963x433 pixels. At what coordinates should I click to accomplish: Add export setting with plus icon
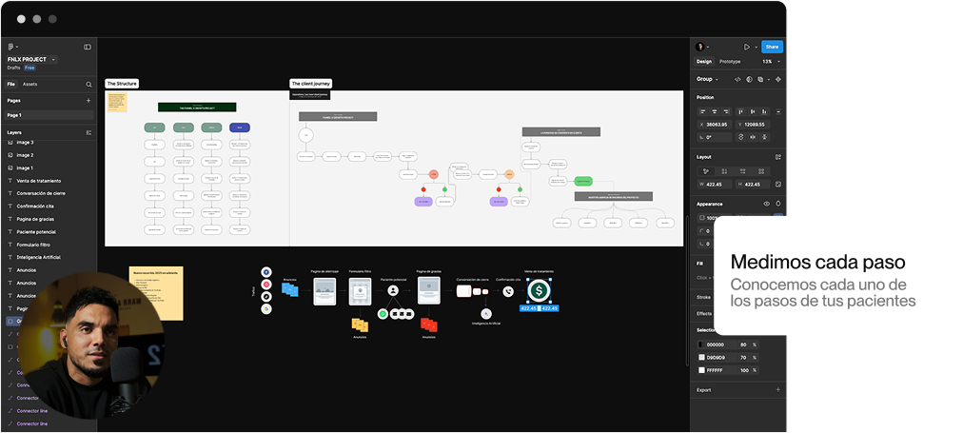pyautogui.click(x=778, y=390)
